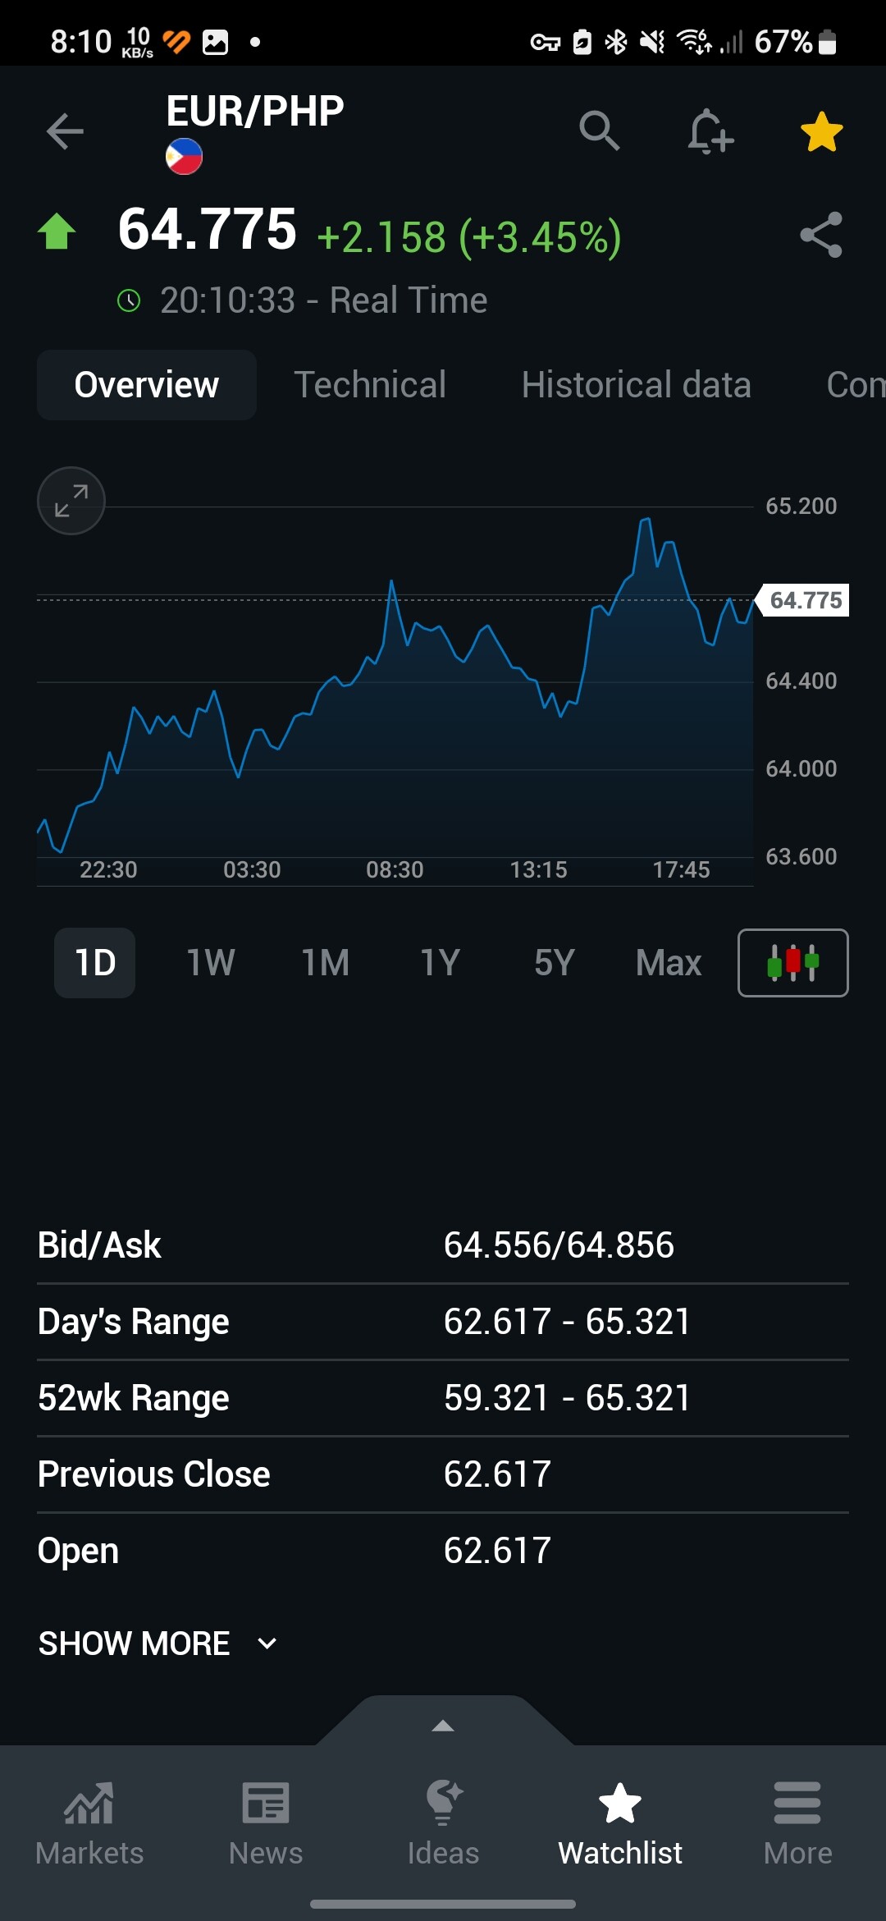The height and width of the screenshot is (1921, 886).
Task: Expand the SHOW MORE details
Action: pyautogui.click(x=158, y=1644)
